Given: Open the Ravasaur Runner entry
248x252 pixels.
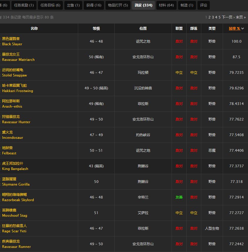Looking at the screenshot, I should (16, 247).
